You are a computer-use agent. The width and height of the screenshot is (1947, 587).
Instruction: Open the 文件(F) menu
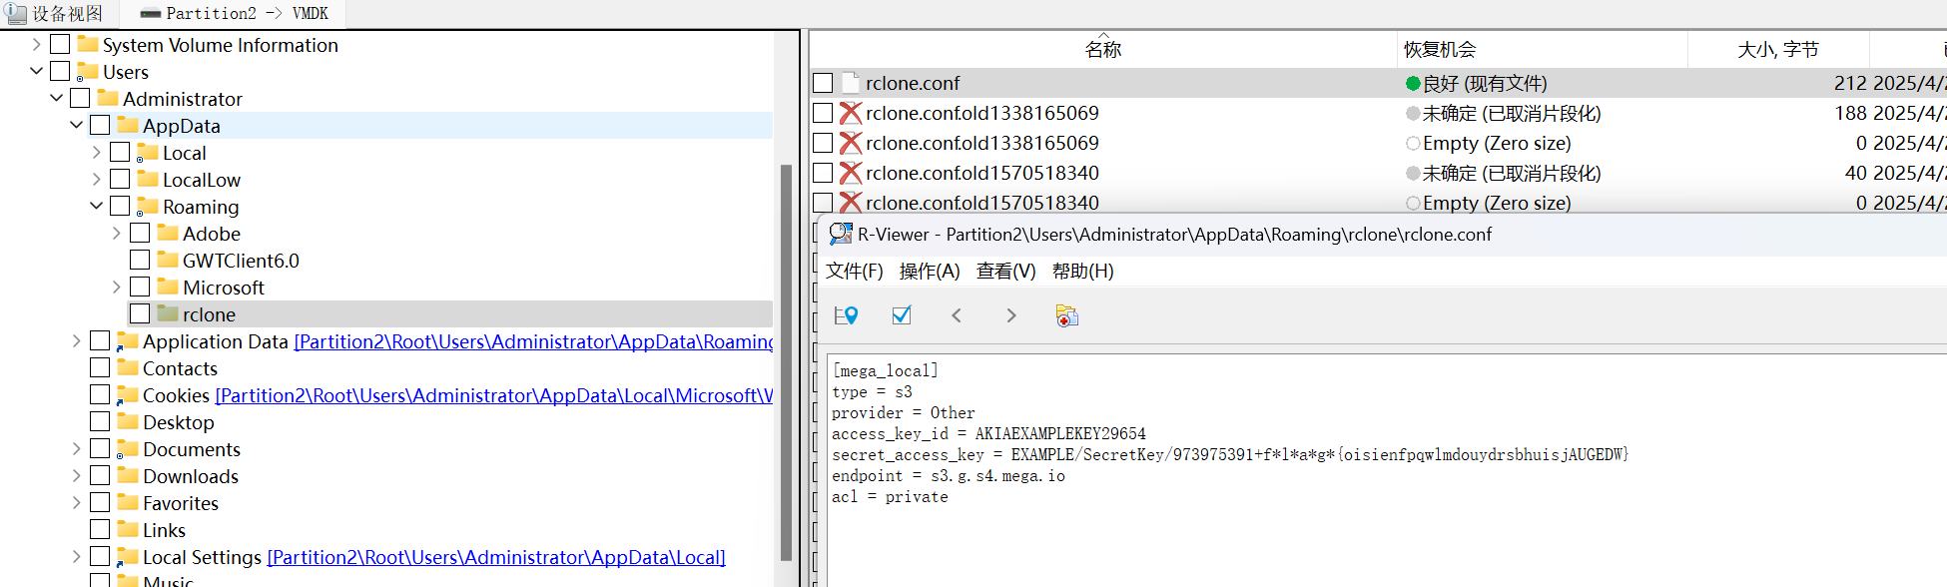855,271
